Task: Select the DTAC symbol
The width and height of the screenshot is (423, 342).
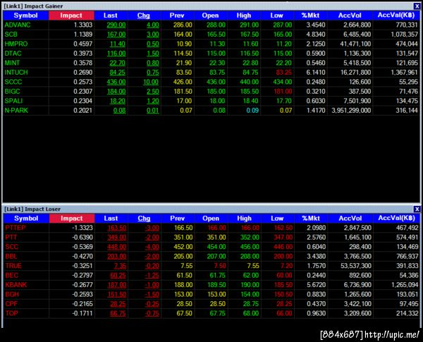Action: [x=13, y=54]
